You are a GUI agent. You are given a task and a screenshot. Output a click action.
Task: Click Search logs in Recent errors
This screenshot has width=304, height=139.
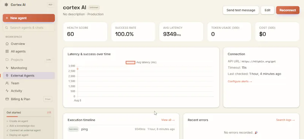(285, 120)
